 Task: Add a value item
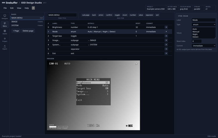coord(141,15)
